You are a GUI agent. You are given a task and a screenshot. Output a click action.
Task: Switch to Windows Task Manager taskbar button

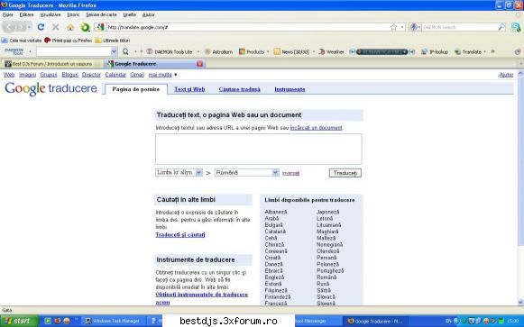click(x=113, y=321)
